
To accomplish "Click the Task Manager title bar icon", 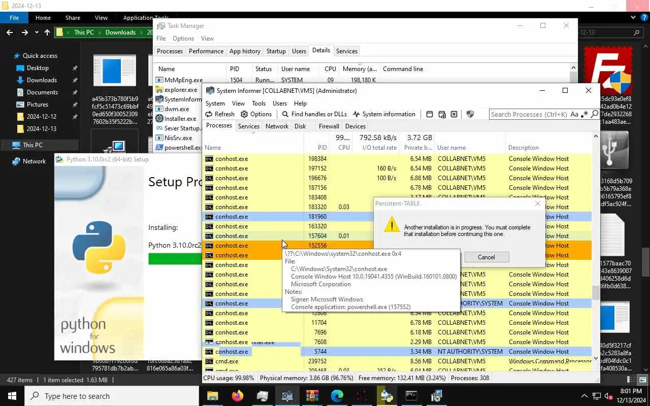I will coord(161,26).
